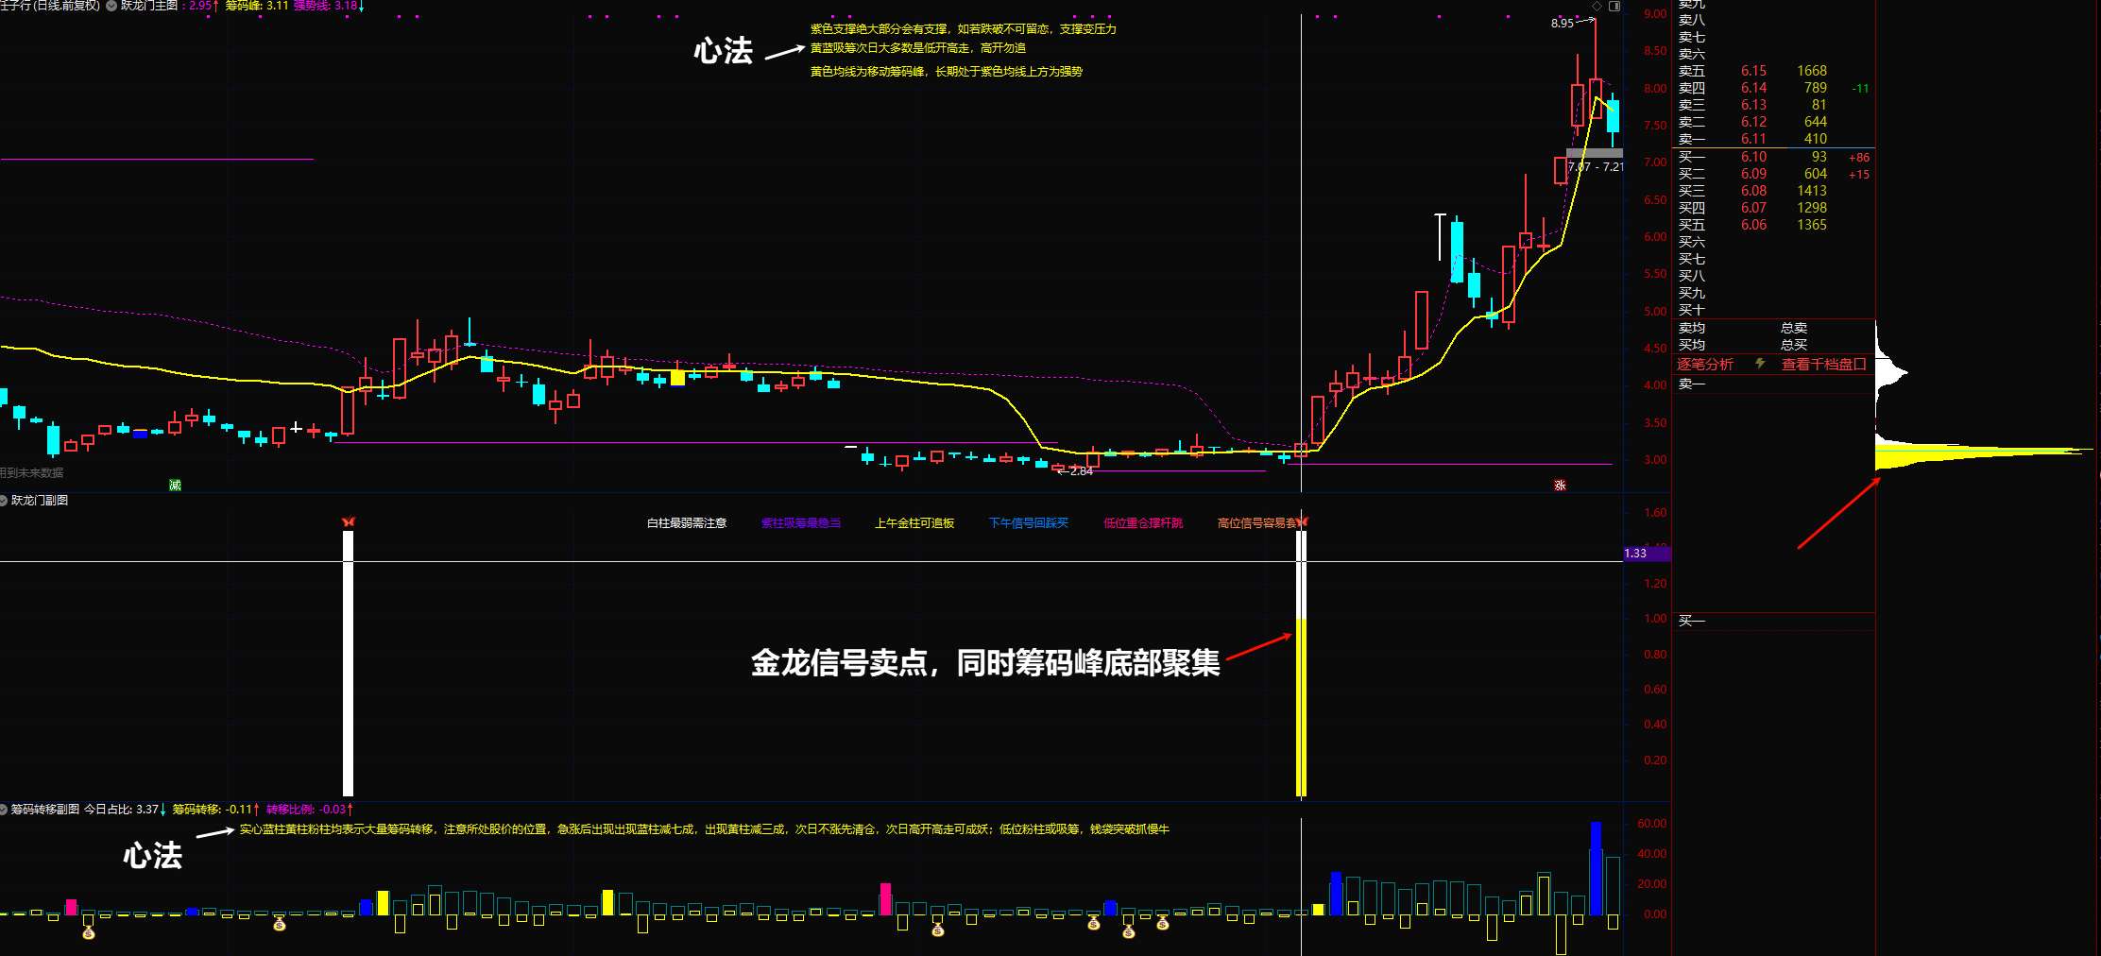The height and width of the screenshot is (956, 2101).
Task: Click the 2.84 low price label
Action: click(x=1081, y=470)
